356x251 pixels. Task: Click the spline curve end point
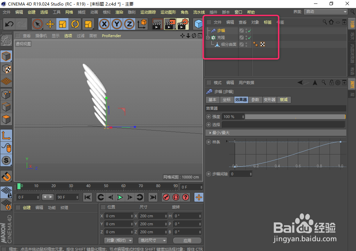tap(340, 142)
